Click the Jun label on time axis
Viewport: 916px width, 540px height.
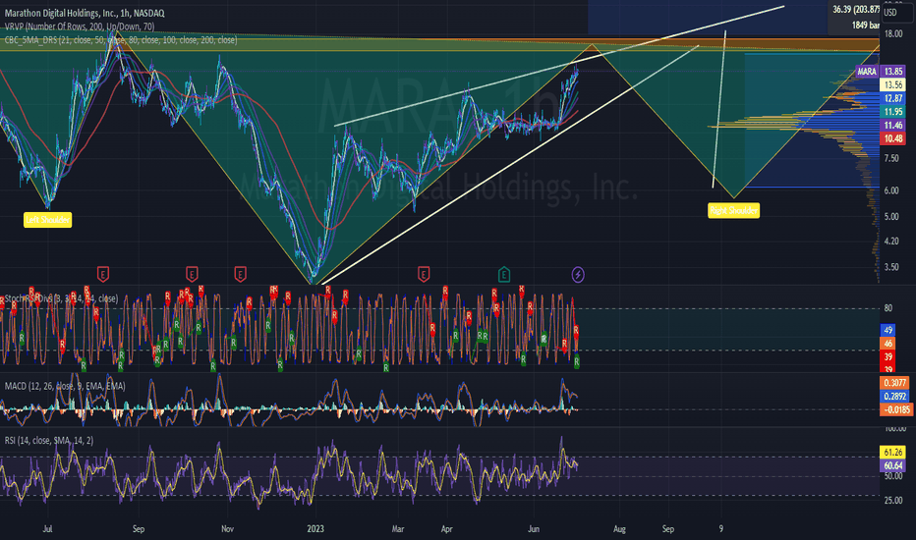coord(534,529)
